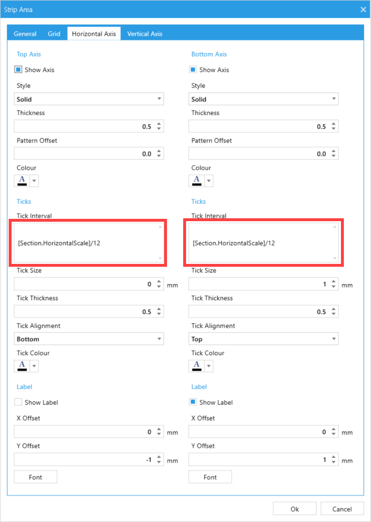Open the Bottom Axis Tick Alignment dropdown
The width and height of the screenshot is (371, 522).
click(x=264, y=339)
